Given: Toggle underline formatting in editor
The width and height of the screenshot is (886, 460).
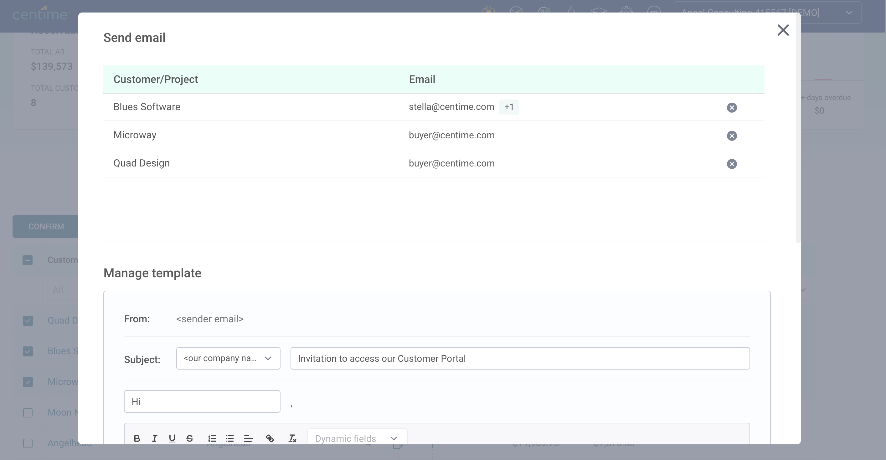Looking at the screenshot, I should tap(172, 438).
